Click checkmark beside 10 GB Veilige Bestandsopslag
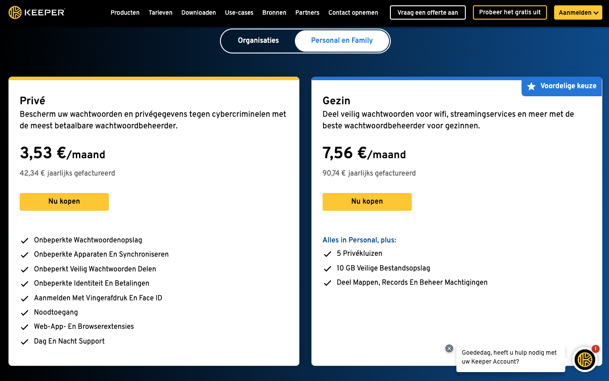This screenshot has height=381, width=609. 327,269
